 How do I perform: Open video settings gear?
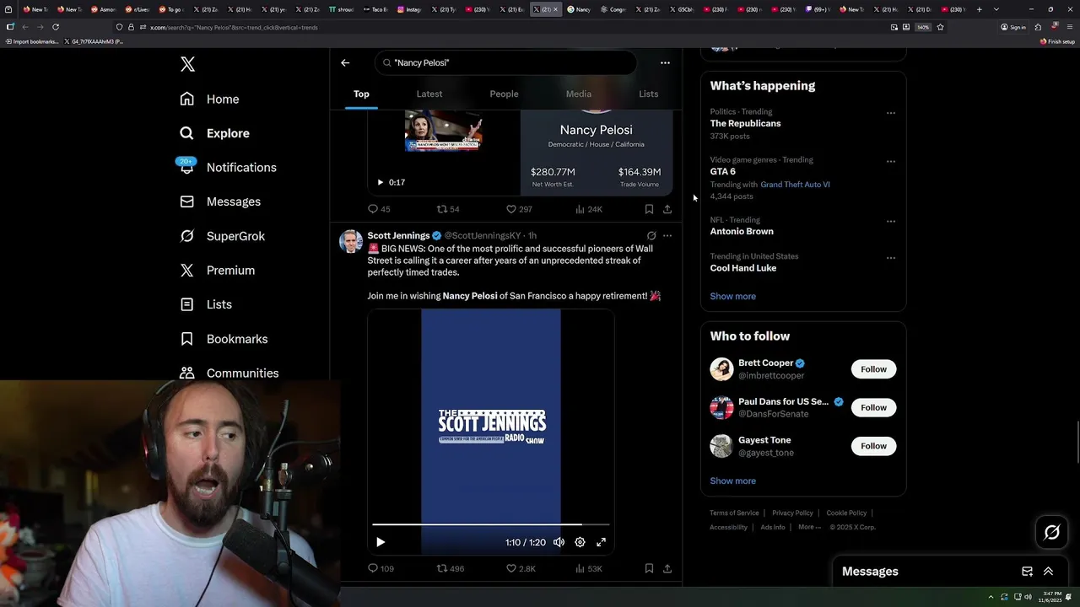tap(580, 542)
